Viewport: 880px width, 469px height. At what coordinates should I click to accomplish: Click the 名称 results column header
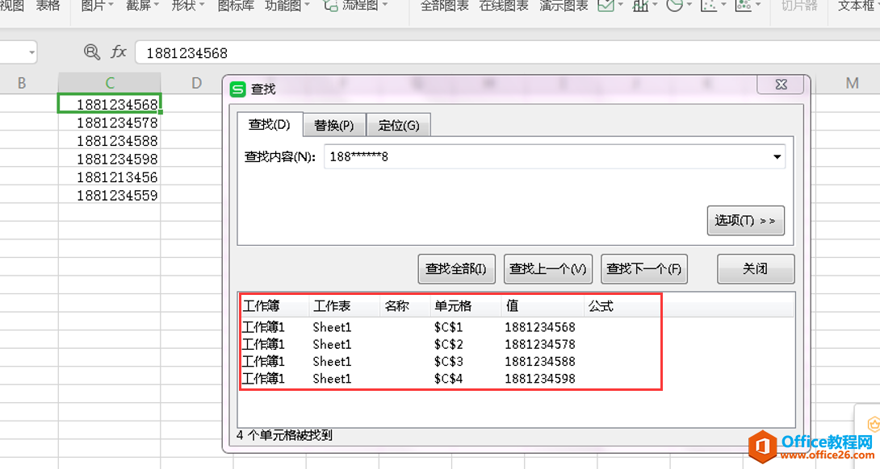coord(405,306)
